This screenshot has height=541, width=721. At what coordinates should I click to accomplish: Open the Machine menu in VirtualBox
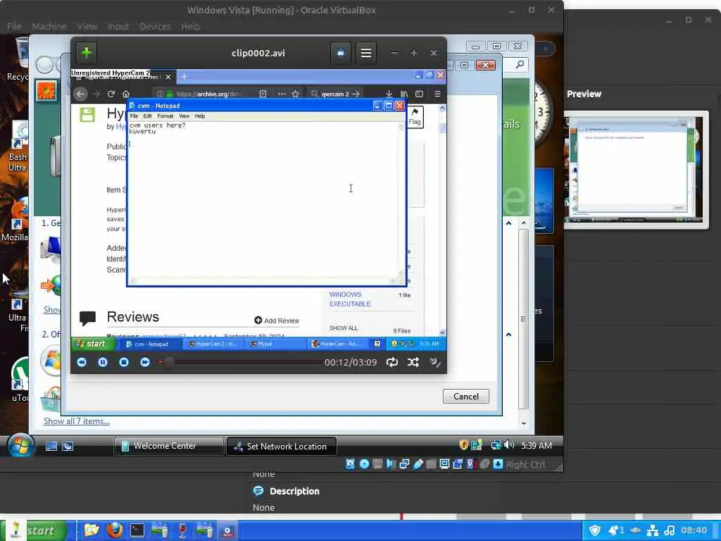point(49,26)
